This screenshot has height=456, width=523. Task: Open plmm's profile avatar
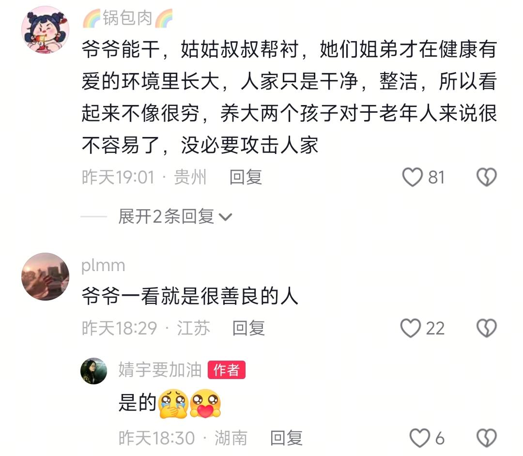[46, 276]
